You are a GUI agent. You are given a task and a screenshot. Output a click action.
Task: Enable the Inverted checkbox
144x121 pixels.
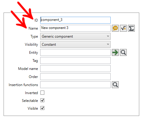point(42,93)
